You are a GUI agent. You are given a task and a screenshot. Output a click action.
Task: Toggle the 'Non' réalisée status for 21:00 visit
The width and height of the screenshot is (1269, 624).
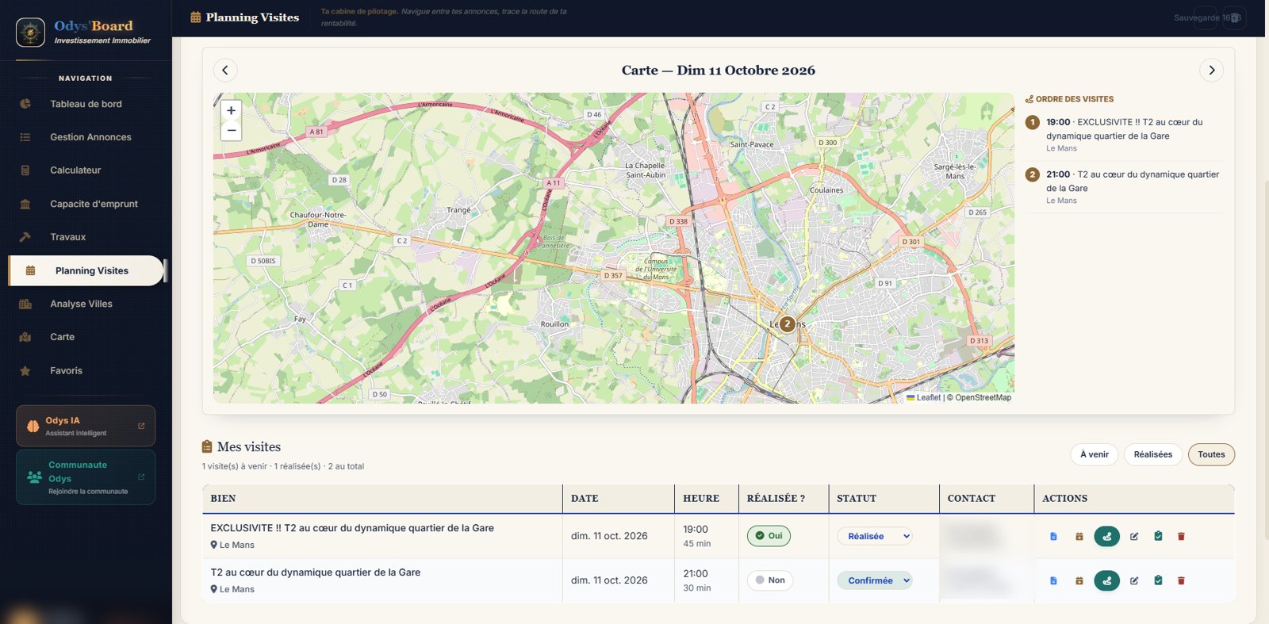click(770, 580)
